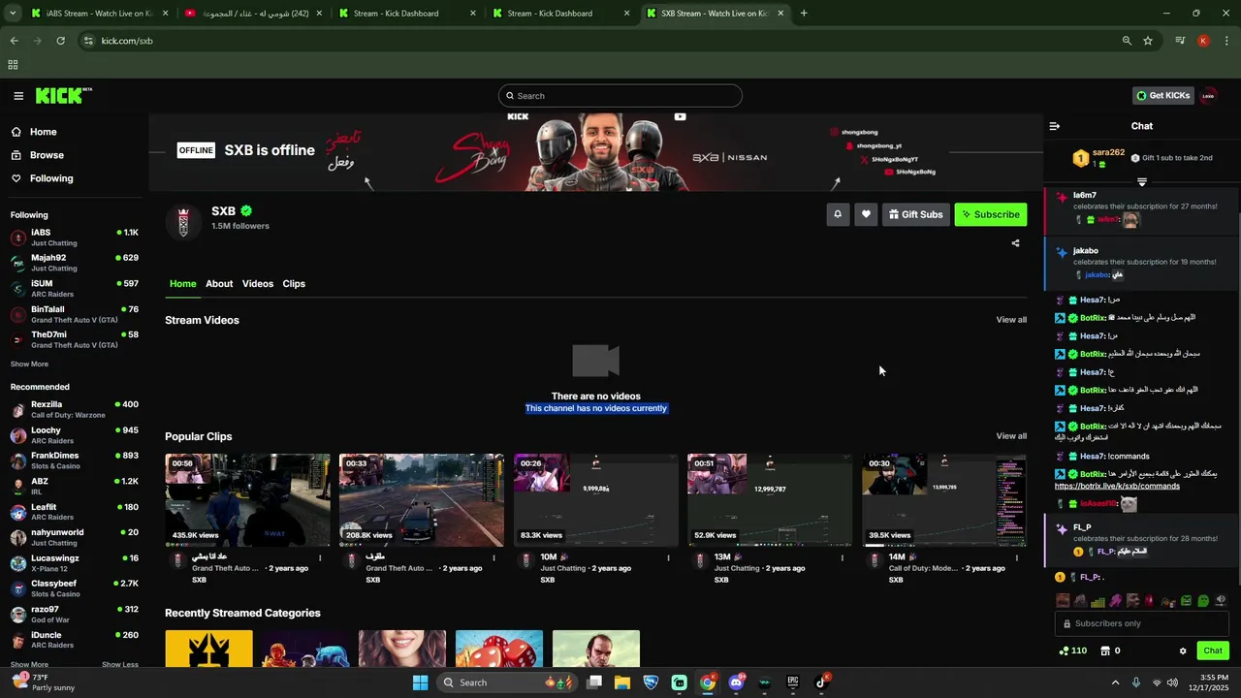
Task: Go to Home in the sidebar
Action: (x=43, y=132)
